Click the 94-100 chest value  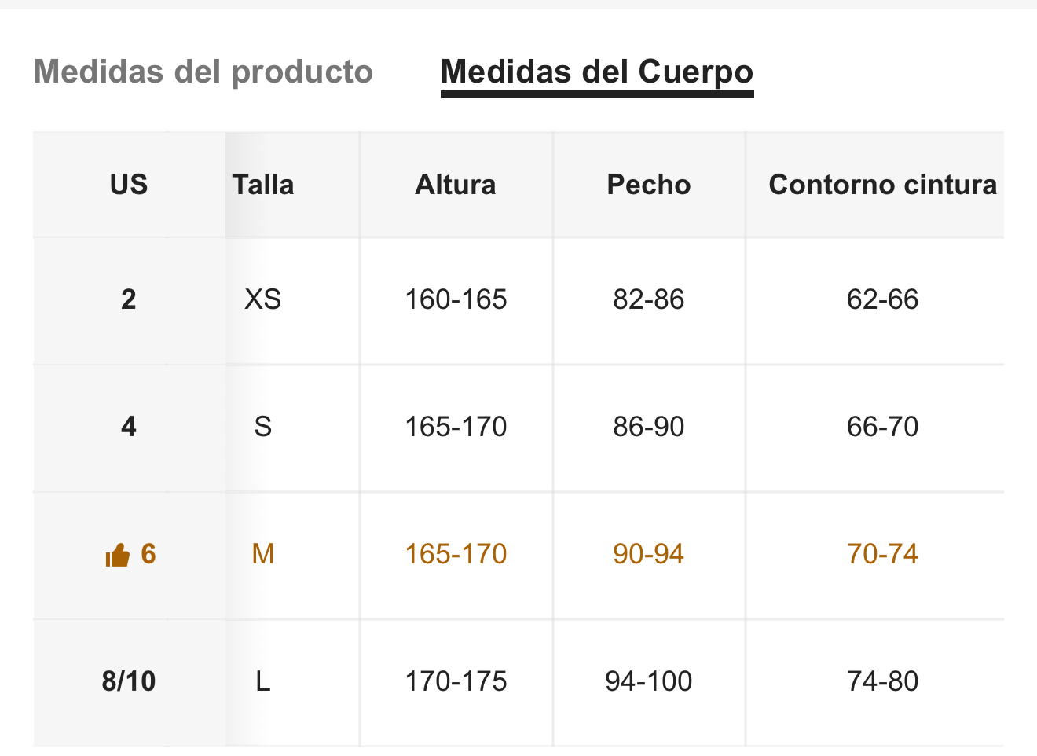point(649,681)
